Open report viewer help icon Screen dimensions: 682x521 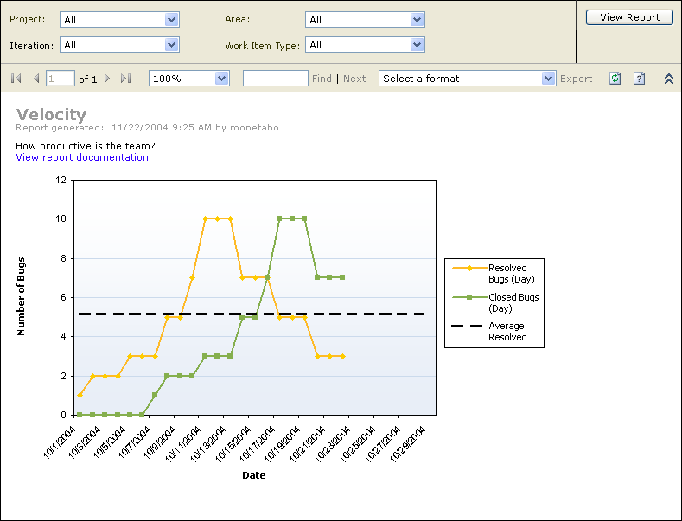click(639, 79)
